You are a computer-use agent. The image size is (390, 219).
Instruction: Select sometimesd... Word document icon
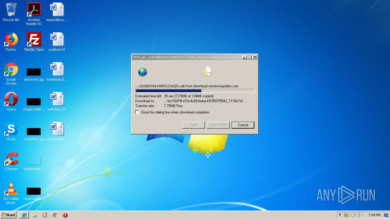57,72
